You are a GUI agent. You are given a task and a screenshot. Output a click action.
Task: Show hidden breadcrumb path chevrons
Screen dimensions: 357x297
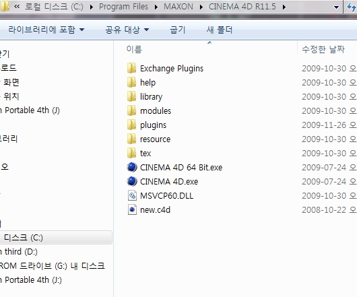17,6
